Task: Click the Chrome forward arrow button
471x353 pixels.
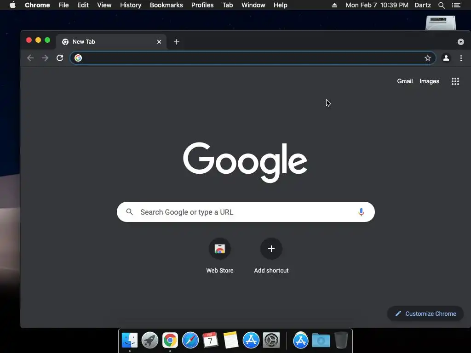Action: coord(45,58)
